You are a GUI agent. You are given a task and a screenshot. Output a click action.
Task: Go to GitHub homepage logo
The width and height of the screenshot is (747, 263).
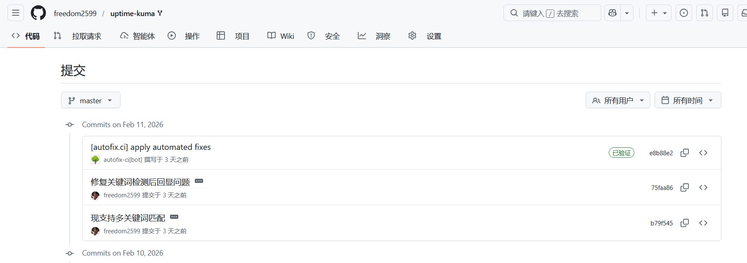click(38, 13)
